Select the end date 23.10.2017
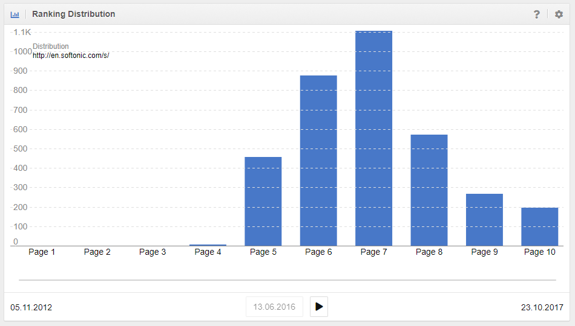The width and height of the screenshot is (575, 326). click(542, 307)
